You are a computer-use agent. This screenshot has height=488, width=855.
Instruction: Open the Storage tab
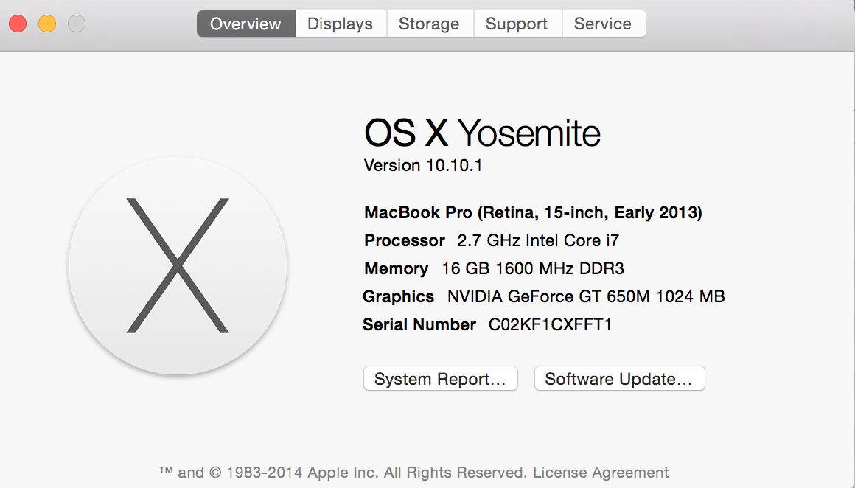(x=430, y=24)
